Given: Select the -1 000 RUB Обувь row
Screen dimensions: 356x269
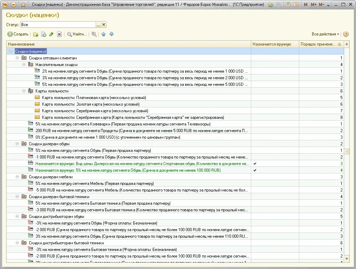Looking at the screenshot, I should (175, 157).
